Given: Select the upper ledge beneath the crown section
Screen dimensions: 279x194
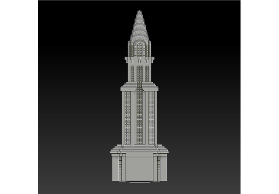Looking at the screenshot, I should tap(139, 59).
